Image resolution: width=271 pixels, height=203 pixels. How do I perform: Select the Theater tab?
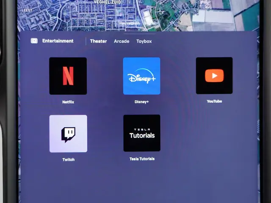[x=98, y=41]
